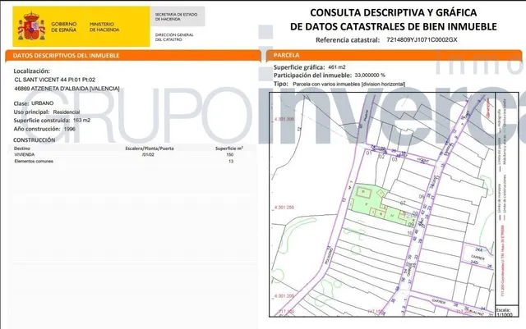Select Superficie gráfica value 461 m2
This screenshot has height=329, width=526.
click(336, 67)
